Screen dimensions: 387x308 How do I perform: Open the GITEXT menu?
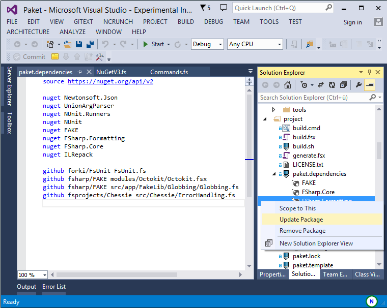[x=84, y=22]
